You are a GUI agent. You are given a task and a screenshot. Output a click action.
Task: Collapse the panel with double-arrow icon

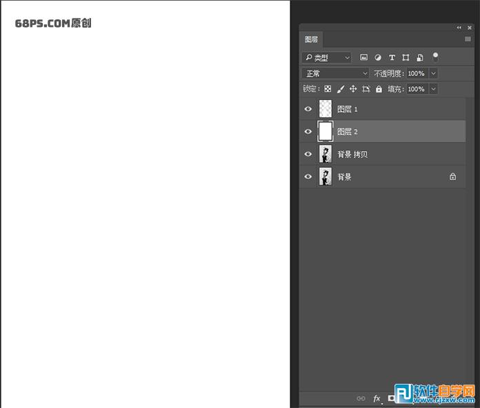(x=459, y=28)
